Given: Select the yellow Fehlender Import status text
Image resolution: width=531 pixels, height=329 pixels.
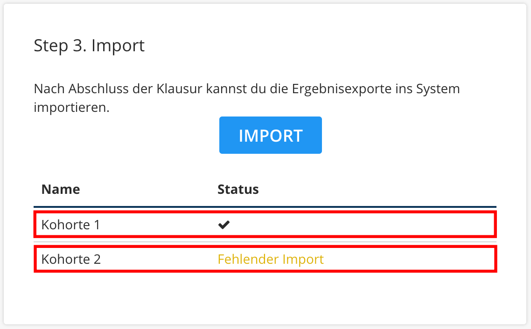Looking at the screenshot, I should pos(271,260).
